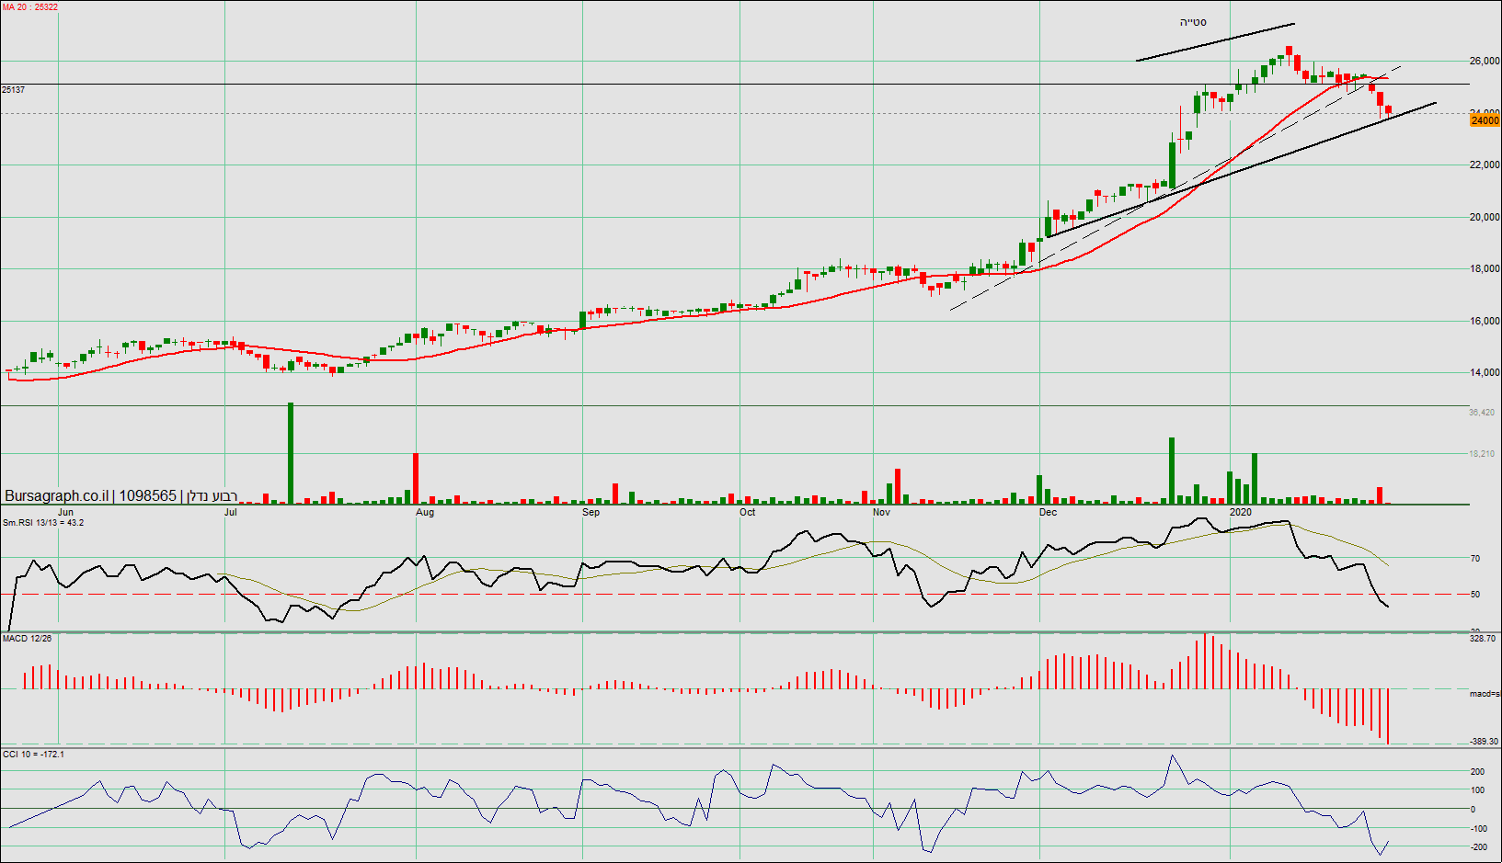1502x863 pixels.
Task: Select the RSI 70 level label
Action: pyautogui.click(x=1475, y=559)
